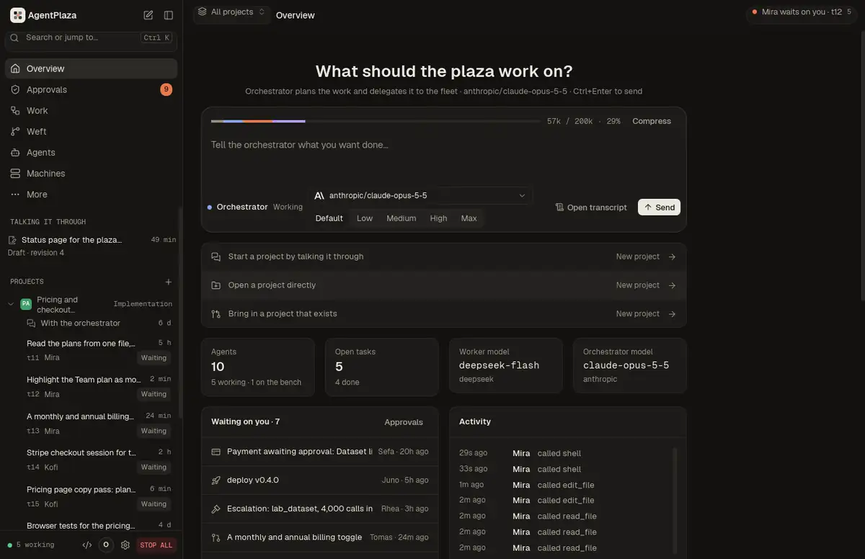Select High effort level
This screenshot has height=559, width=865.
coord(438,218)
